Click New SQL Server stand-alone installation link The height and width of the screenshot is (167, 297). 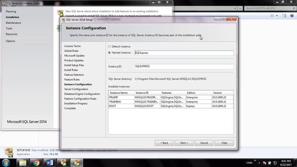[x=112, y=11]
